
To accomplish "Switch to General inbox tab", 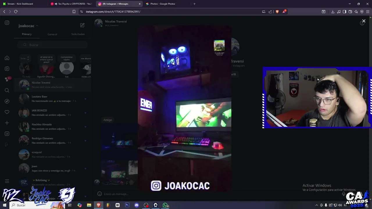I will 52,34.
